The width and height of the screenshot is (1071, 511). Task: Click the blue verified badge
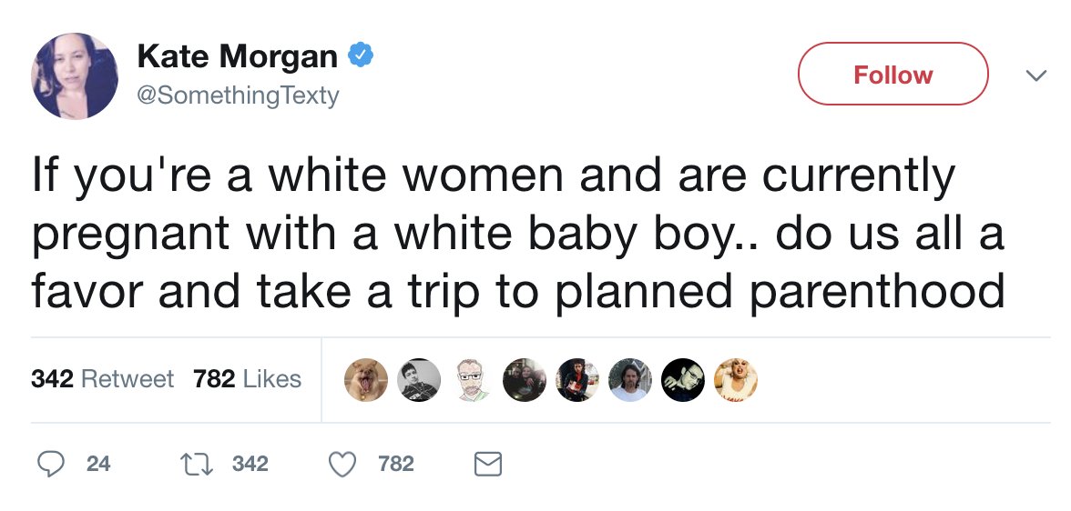pyautogui.click(x=361, y=55)
